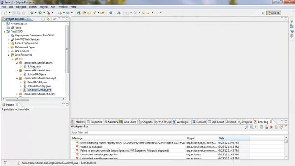Open the Search menu
Screen dimensions: 295x166
pyautogui.click(x=33, y=7)
